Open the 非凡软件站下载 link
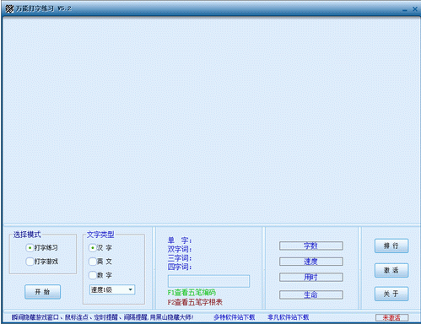 pyautogui.click(x=289, y=317)
